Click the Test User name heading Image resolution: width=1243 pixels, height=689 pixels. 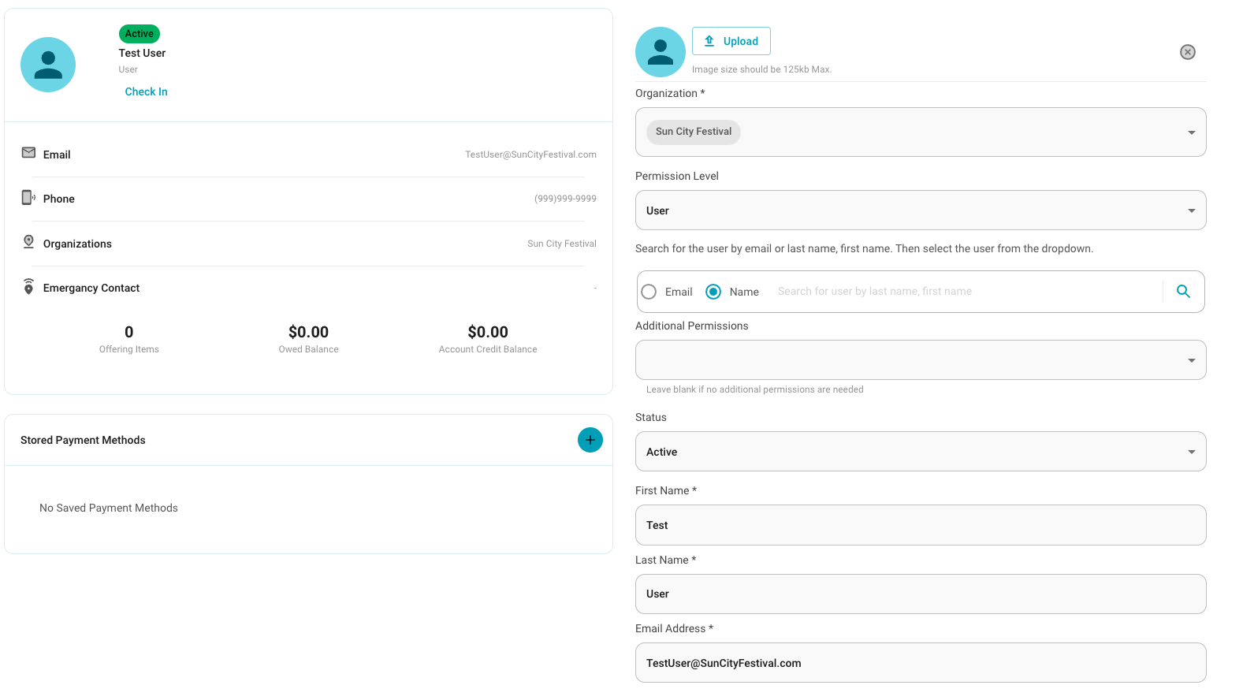tap(142, 53)
